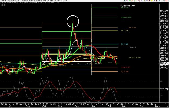Image resolution: width=169 pixels, height=108 pixels.
Task: Click the QL3 level label
Action: tap(125, 72)
